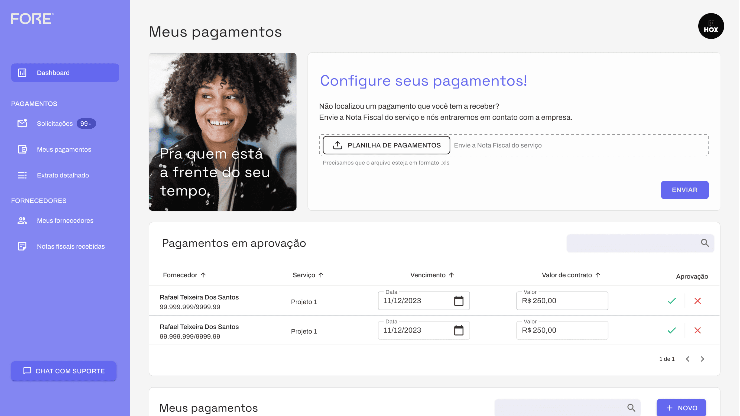Approve the second payment with checkmark
Viewport: 740px width, 416px height.
pos(672,330)
